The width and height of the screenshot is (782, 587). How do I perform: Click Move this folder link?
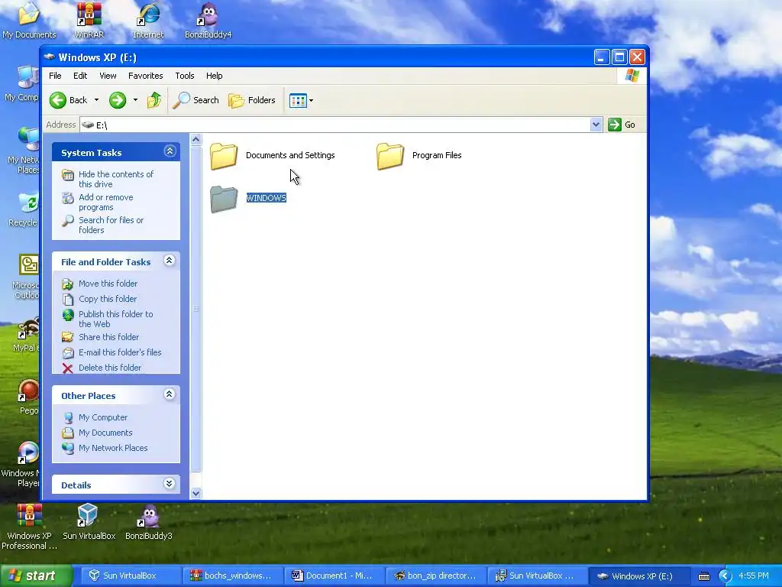108,284
